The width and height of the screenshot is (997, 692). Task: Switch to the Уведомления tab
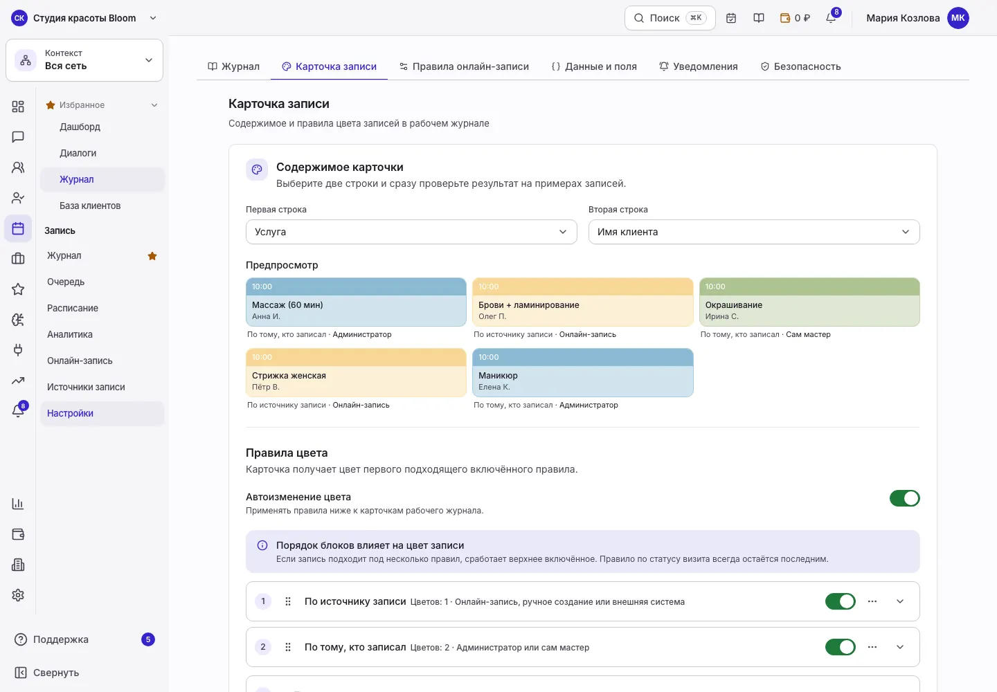coord(699,66)
